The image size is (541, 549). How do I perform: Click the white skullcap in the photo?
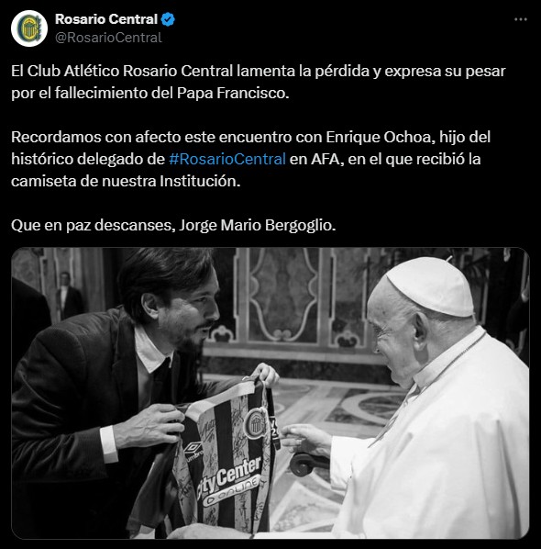432,286
